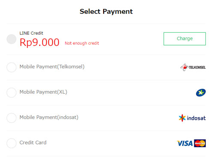Image resolution: width=214 pixels, height=160 pixels.
Task: Click the Mobile Payment(Telkomsel) label
Action: 52,66
